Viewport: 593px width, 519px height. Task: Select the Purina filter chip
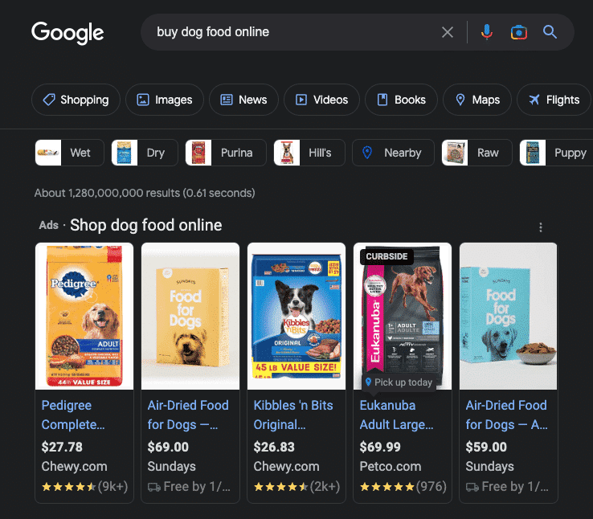226,153
